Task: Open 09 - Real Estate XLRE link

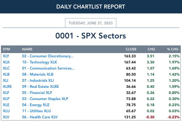Action: point(40,87)
